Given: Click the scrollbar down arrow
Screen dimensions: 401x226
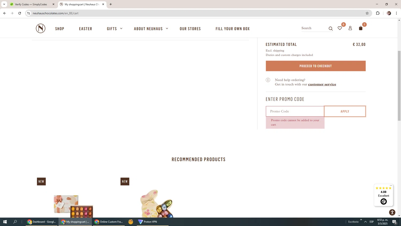Looking at the screenshot, I should tap(399, 216).
